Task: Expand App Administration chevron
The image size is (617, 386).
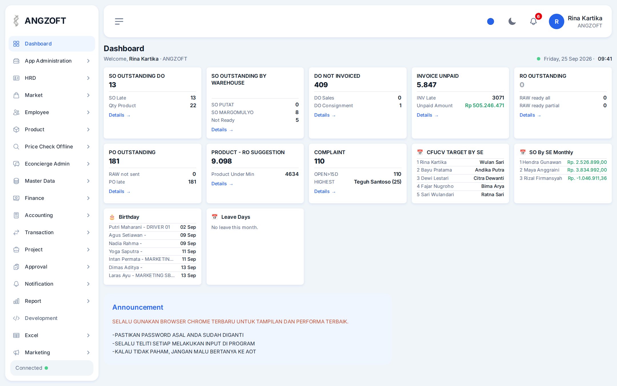Action: (88, 61)
